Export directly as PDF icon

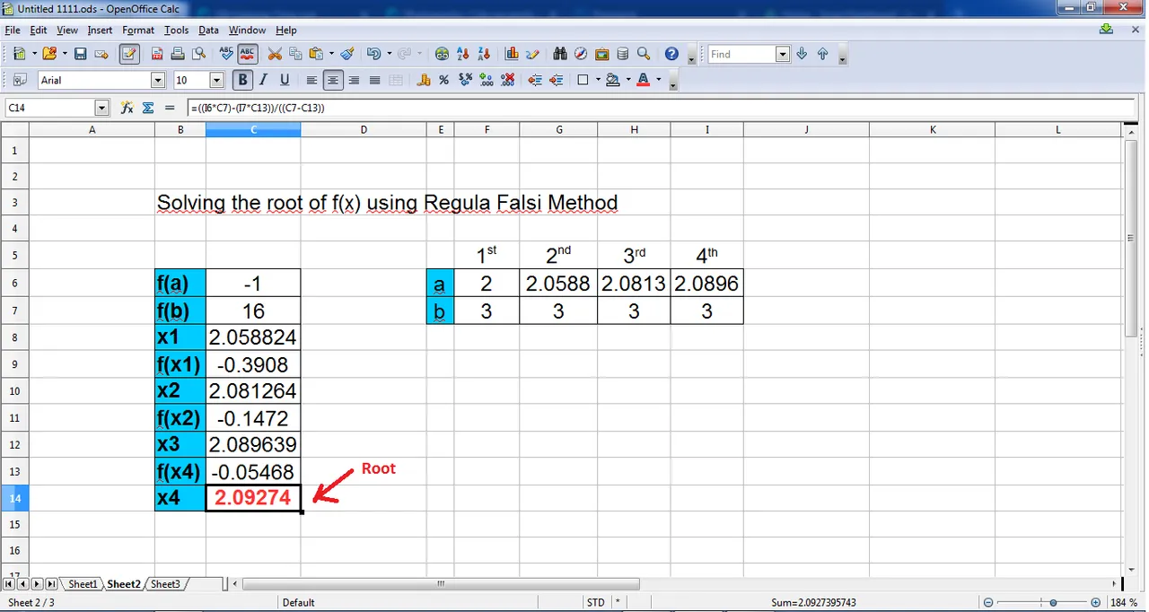(157, 55)
